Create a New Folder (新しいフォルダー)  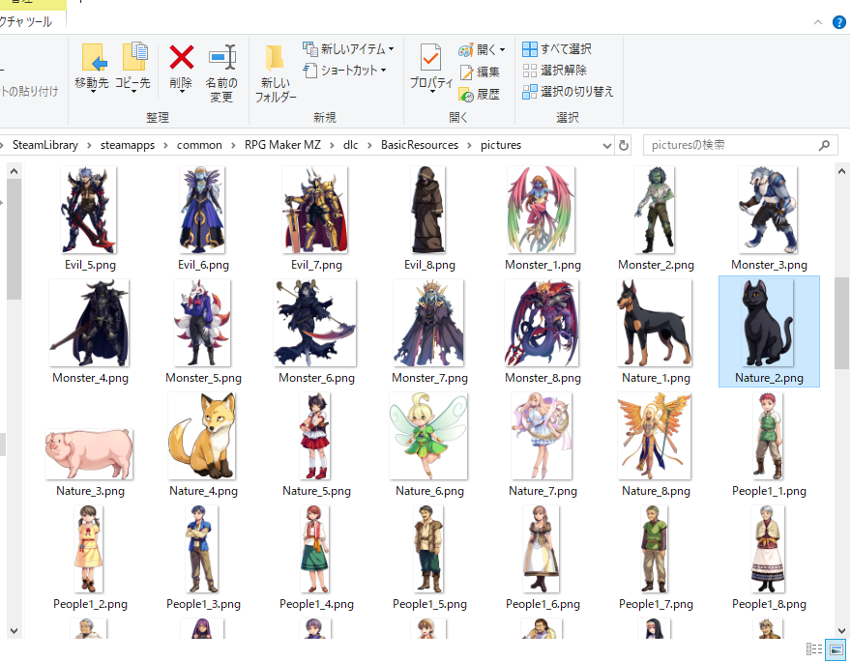pyautogui.click(x=276, y=73)
